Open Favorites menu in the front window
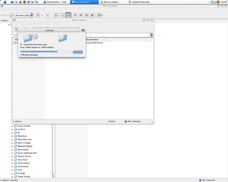Viewport: 228px width, 182px height. coord(38,24)
